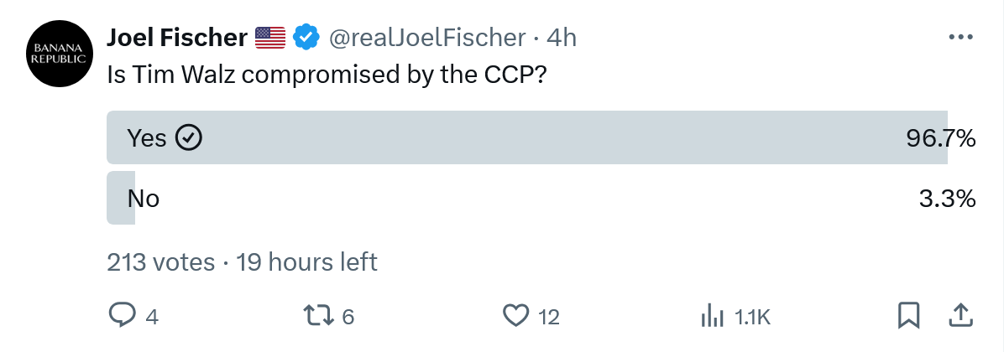Like the tweet with heart icon
The height and width of the screenshot is (352, 1004).
(514, 315)
